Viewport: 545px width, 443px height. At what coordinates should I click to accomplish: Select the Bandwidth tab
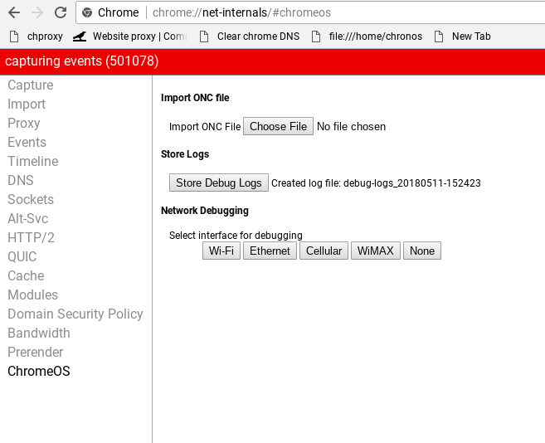39,333
